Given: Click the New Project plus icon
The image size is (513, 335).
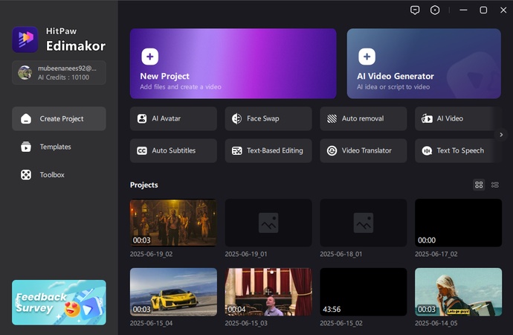Looking at the screenshot, I should [x=150, y=57].
